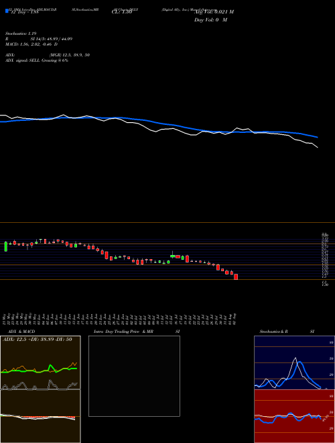Select the '(MGR) 12.5, 38.9, 50' ADX values
The image size is (335, 443).
(70, 55)
